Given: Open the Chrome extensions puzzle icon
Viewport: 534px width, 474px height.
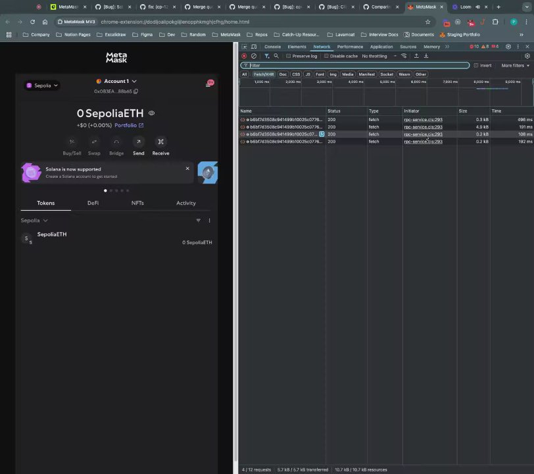Looking at the screenshot, I should click(x=495, y=22).
